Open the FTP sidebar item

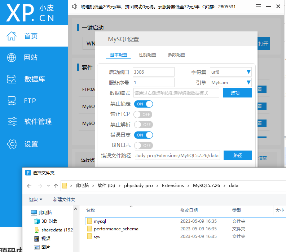point(34,101)
